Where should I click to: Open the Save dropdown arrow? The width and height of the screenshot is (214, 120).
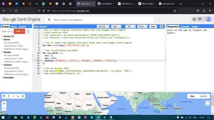120,27
